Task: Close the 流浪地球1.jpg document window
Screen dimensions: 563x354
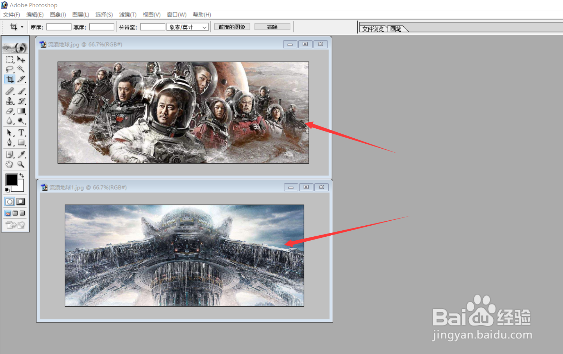Action: coord(321,187)
